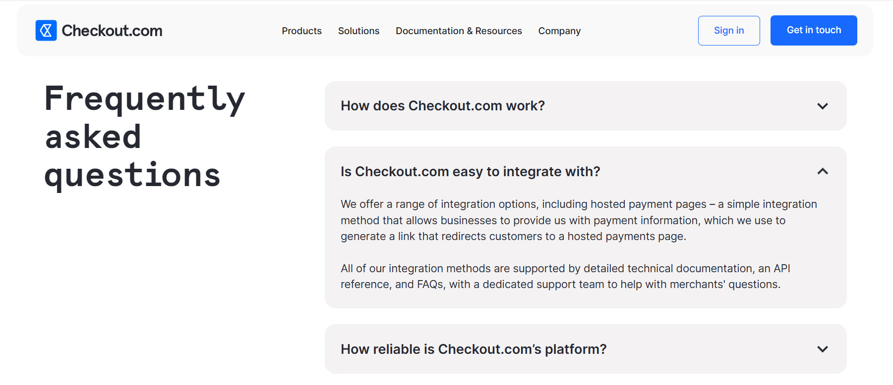Screen dimensions: 893x385
Task: Open the Company menu
Action: [559, 31]
